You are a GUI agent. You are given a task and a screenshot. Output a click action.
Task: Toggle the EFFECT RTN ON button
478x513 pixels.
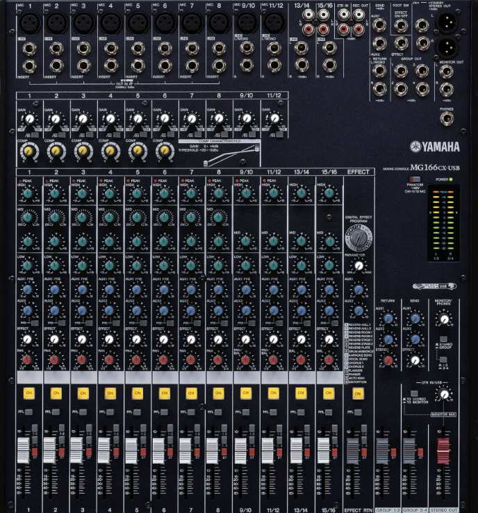pyautogui.click(x=358, y=393)
